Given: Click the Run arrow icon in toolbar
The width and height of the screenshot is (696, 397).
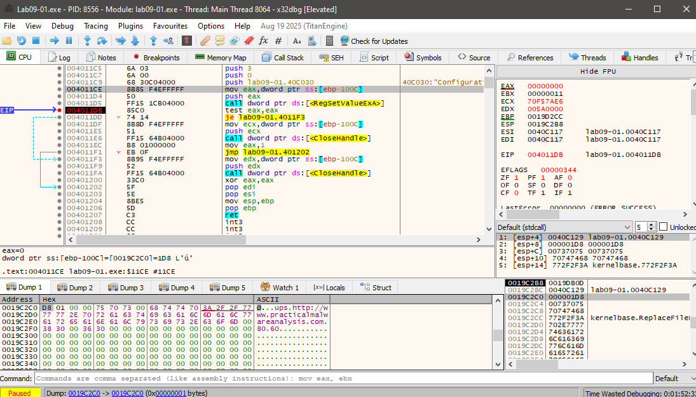Looking at the screenshot, I should 55,41.
